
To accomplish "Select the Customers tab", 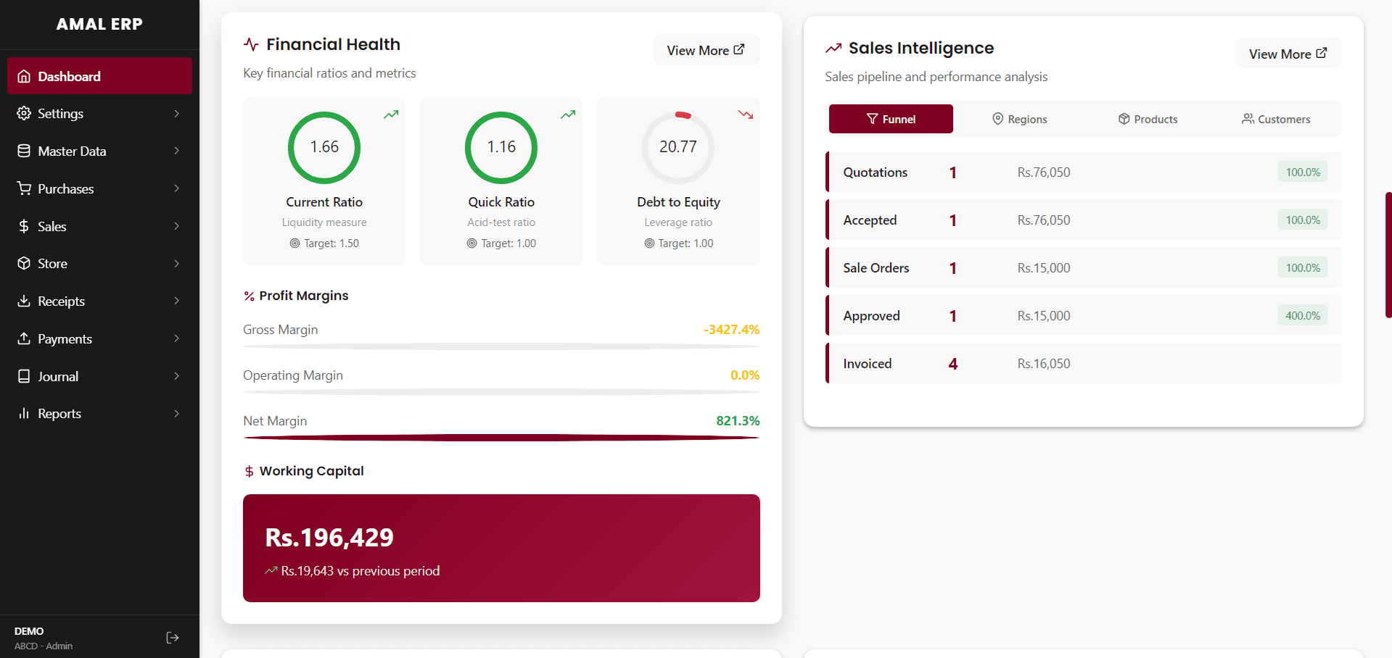I will [1276, 119].
